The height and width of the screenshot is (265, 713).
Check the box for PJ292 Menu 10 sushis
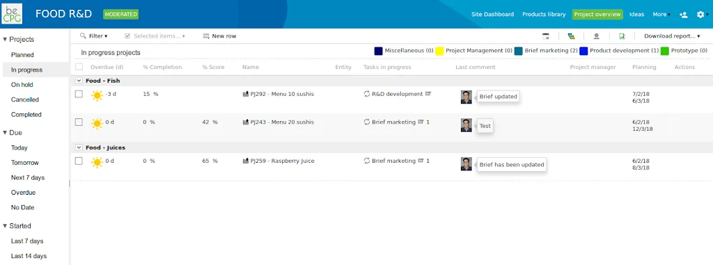coord(79,94)
